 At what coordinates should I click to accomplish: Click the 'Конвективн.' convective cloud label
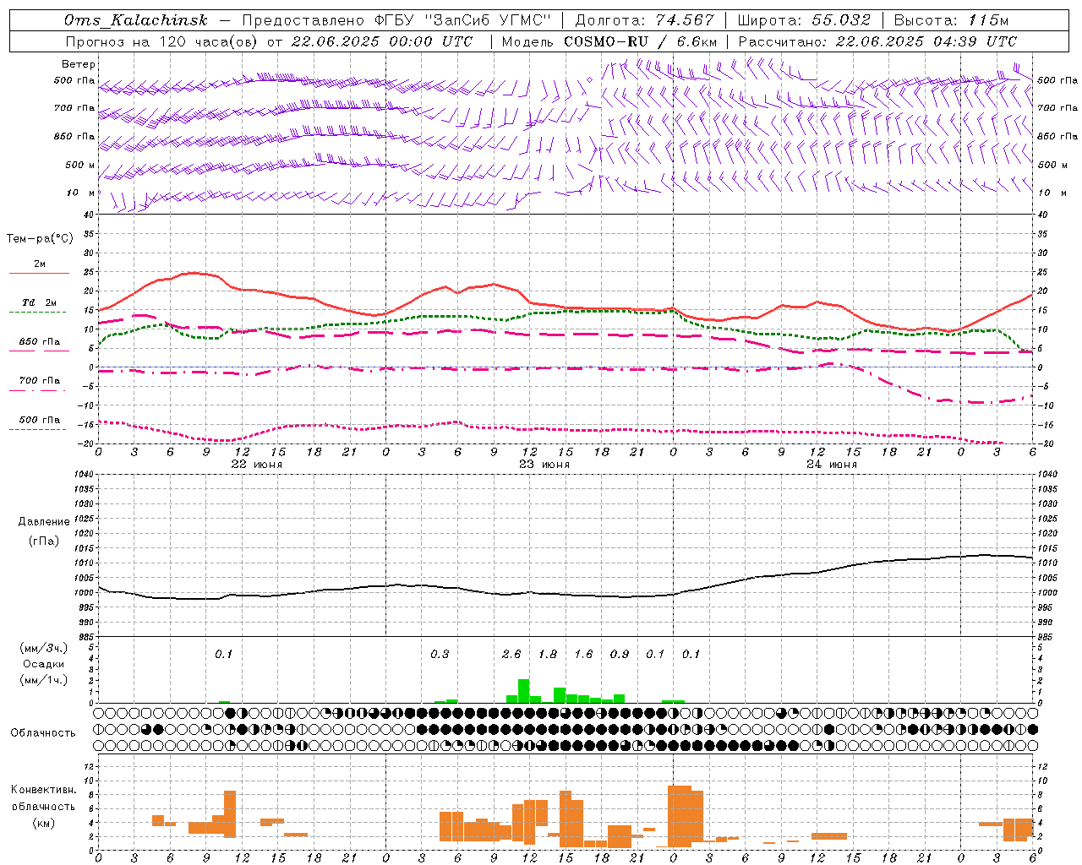(44, 790)
